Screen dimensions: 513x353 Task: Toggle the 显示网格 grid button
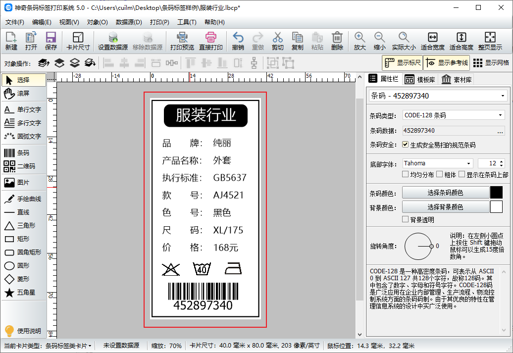coord(491,63)
